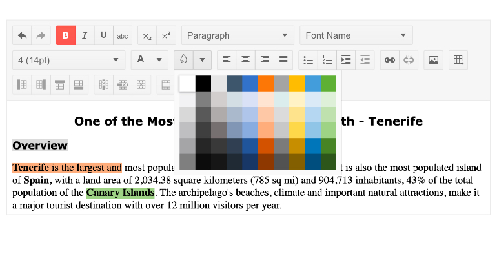
Task: Redo the last undone edit
Action: [x=41, y=35]
